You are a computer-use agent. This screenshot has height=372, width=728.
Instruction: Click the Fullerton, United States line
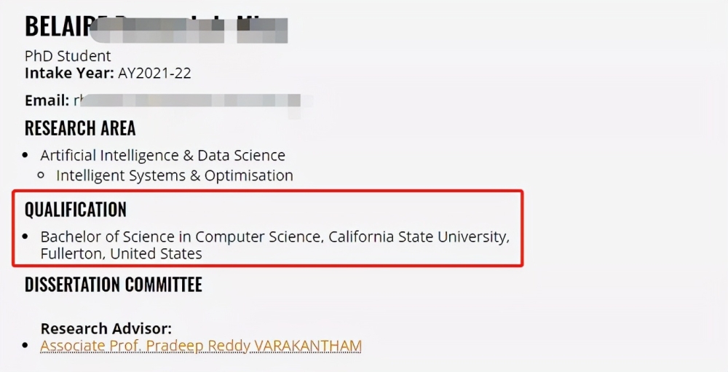click(121, 253)
